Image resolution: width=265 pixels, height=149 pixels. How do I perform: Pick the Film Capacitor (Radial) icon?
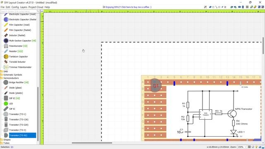pos(6,30)
